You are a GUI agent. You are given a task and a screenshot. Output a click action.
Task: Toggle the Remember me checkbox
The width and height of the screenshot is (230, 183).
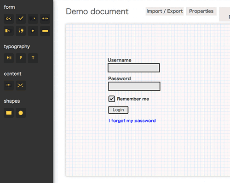(x=112, y=99)
